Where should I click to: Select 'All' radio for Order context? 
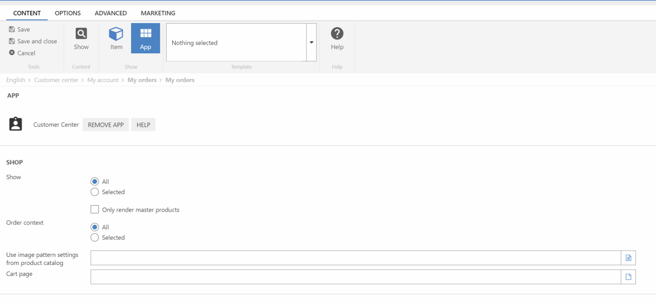[x=95, y=227]
